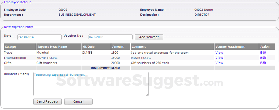279x110 pixels.
Task: View voucher attachment for Travel row
Action: [219, 53]
